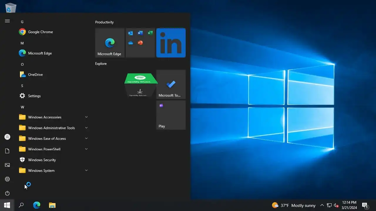Open taskbar Search magnifier
Image resolution: width=376 pixels, height=211 pixels.
[21, 205]
